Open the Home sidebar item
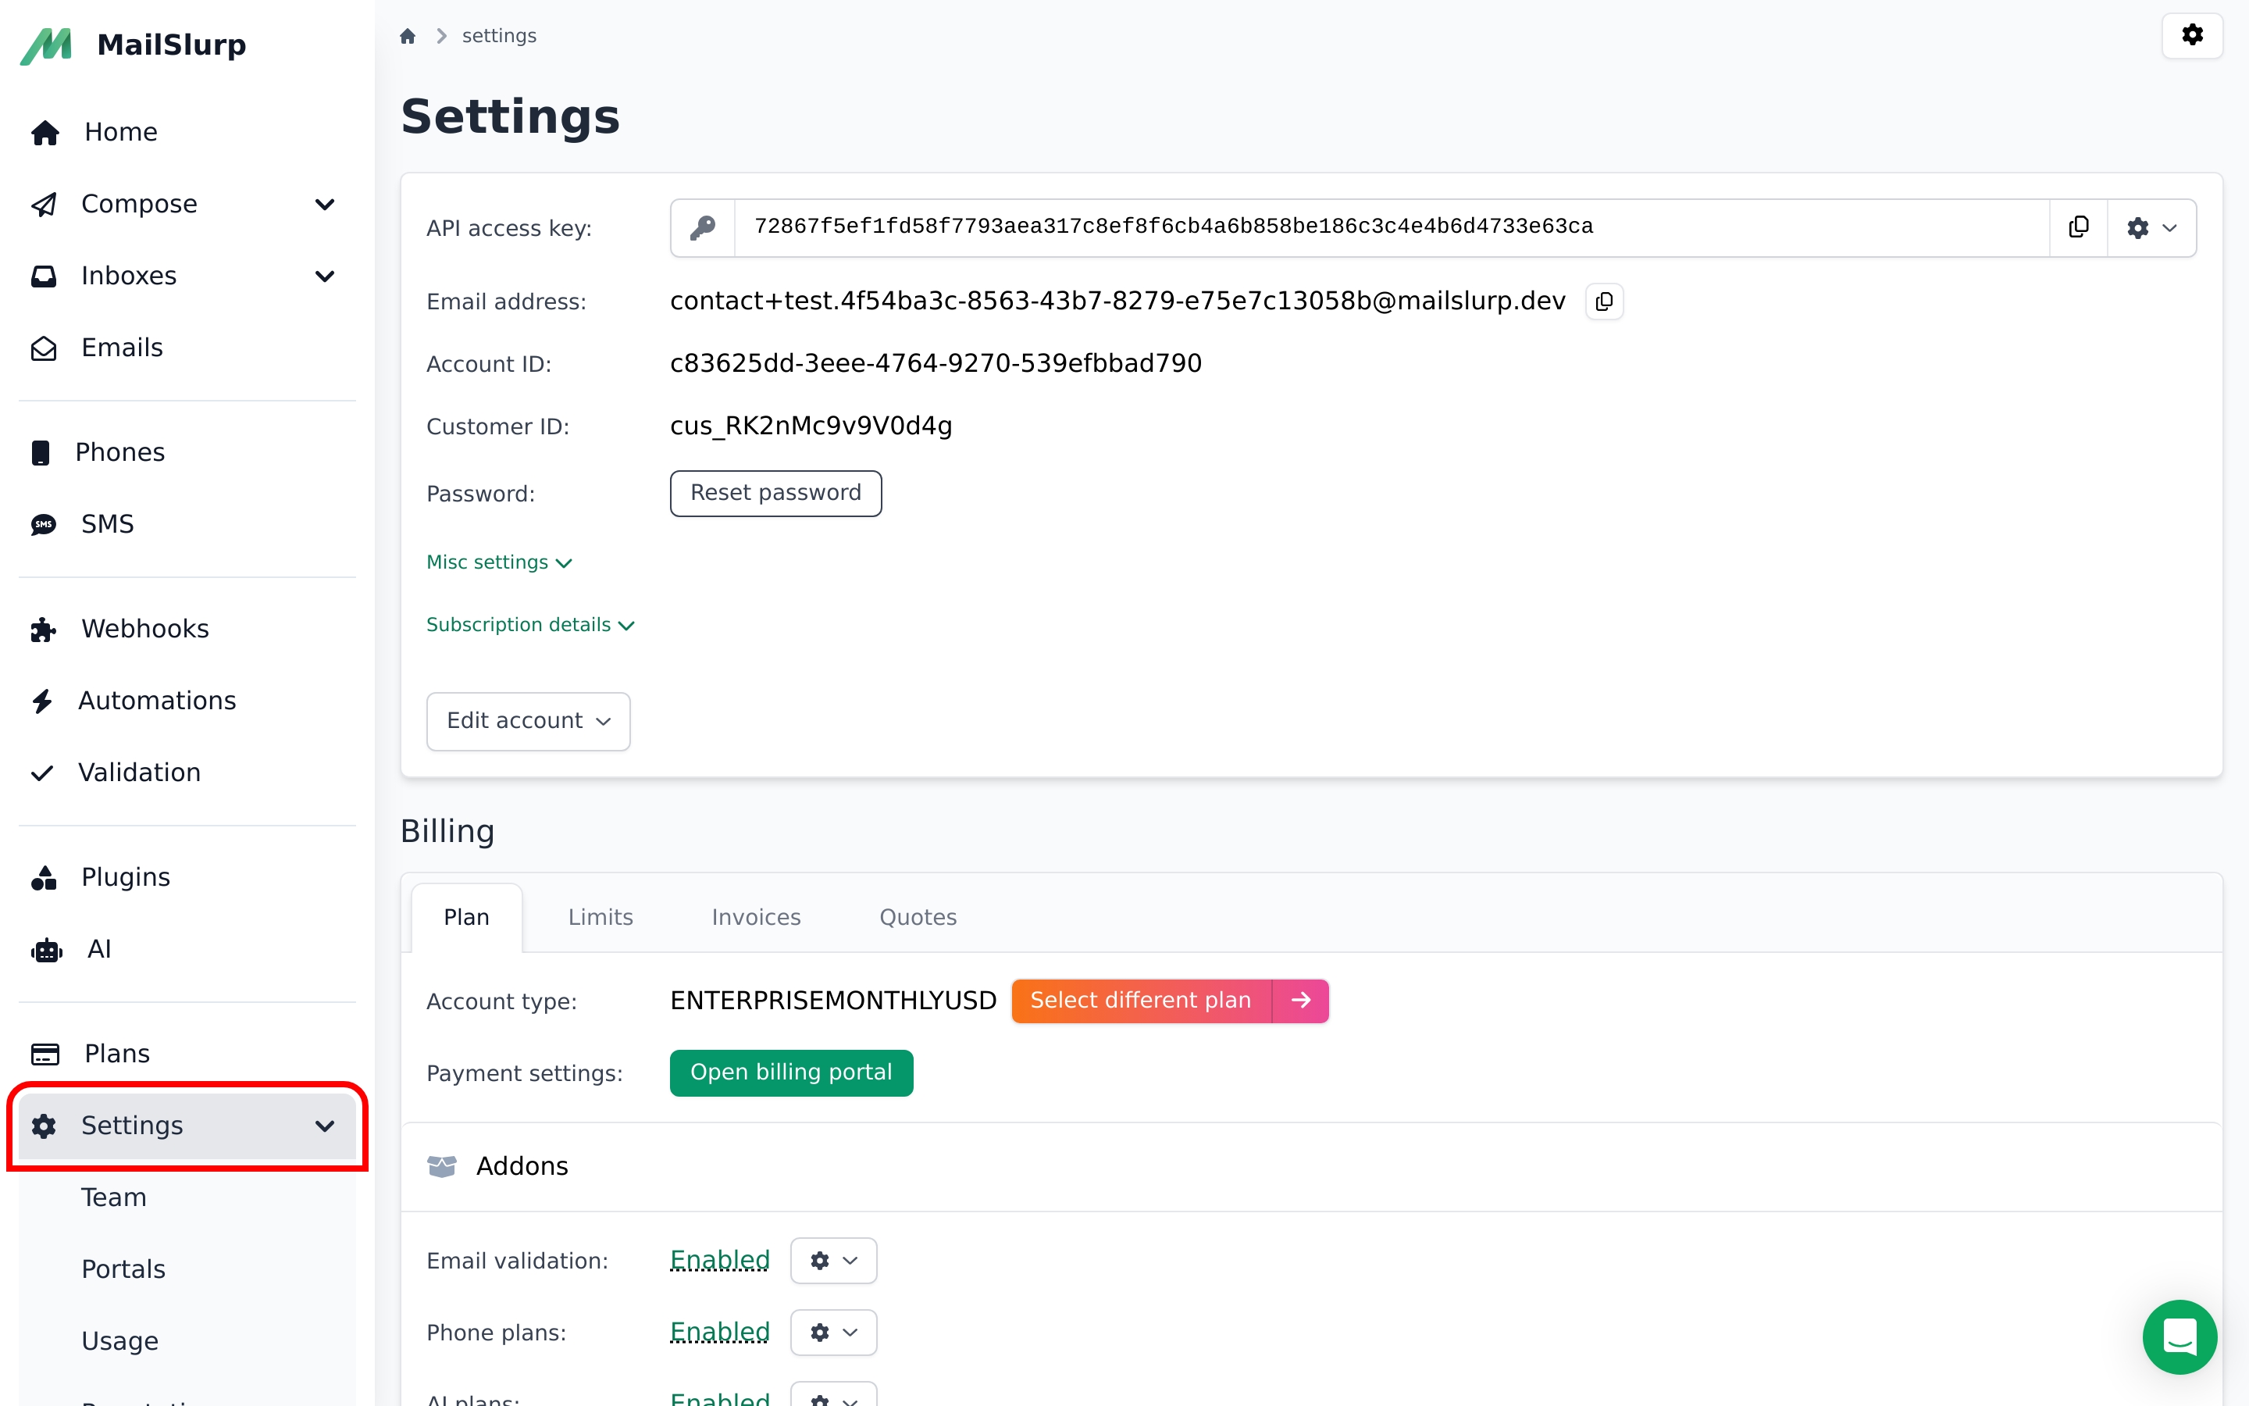Viewport: 2249px width, 1406px height. coord(187,132)
